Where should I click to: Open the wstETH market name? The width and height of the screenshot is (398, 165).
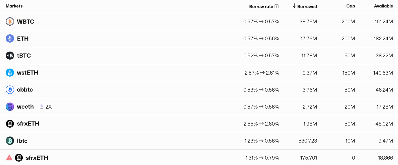click(28, 73)
